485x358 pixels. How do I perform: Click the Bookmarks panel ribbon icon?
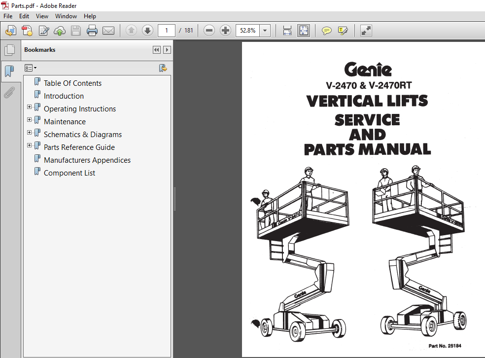[9, 71]
